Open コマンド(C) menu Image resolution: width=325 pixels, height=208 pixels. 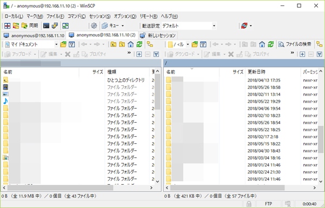click(77, 16)
